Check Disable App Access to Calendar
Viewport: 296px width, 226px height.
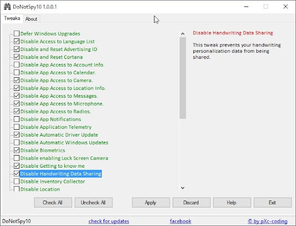[x=17, y=72]
